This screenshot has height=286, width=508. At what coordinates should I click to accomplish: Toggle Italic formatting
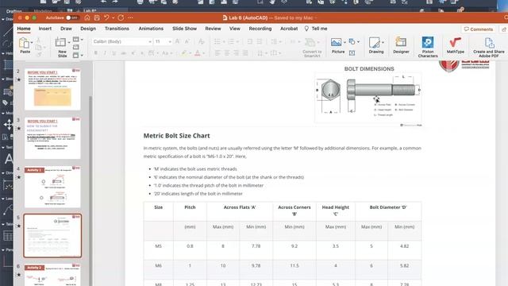click(x=105, y=53)
